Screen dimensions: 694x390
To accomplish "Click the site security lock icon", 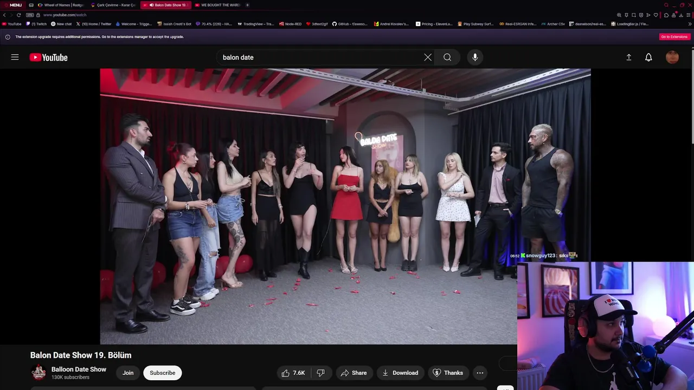I will pos(38,15).
